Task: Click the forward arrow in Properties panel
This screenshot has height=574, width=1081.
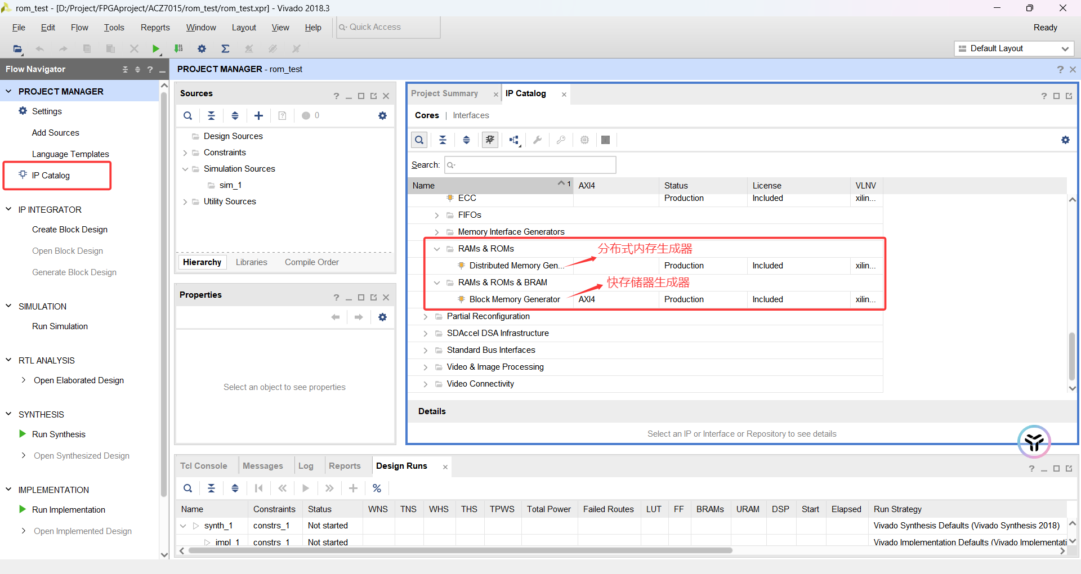Action: [x=359, y=317]
